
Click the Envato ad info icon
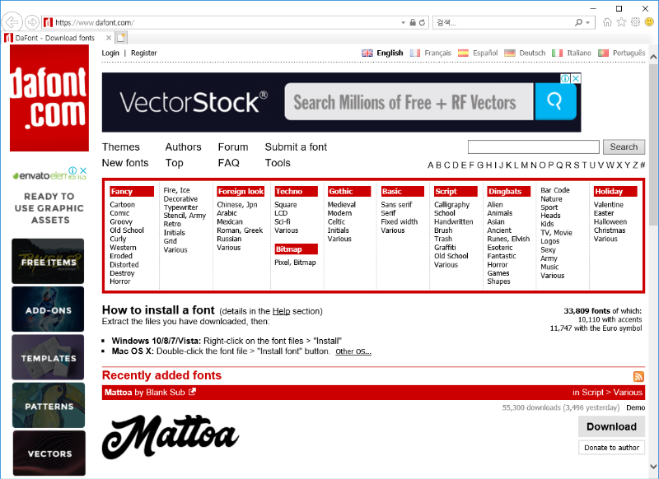click(72, 170)
